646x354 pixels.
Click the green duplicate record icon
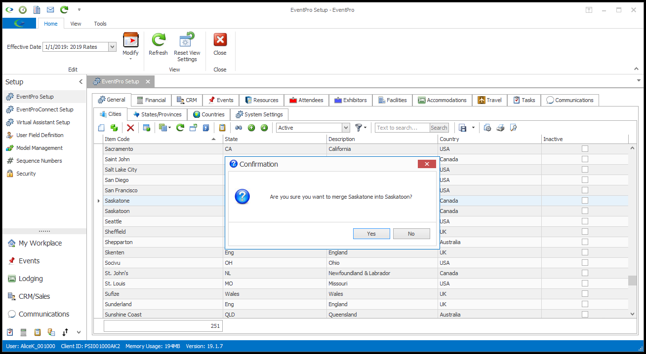[x=114, y=128]
